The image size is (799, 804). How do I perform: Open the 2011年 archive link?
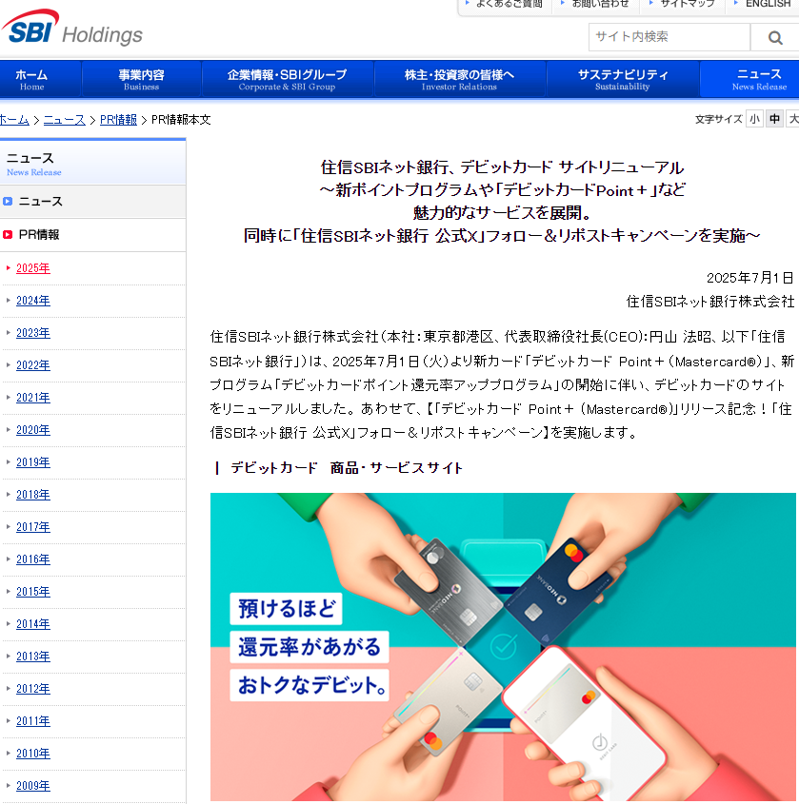click(x=32, y=720)
